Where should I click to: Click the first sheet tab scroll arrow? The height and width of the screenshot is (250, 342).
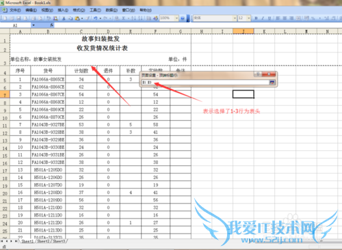point(2,241)
